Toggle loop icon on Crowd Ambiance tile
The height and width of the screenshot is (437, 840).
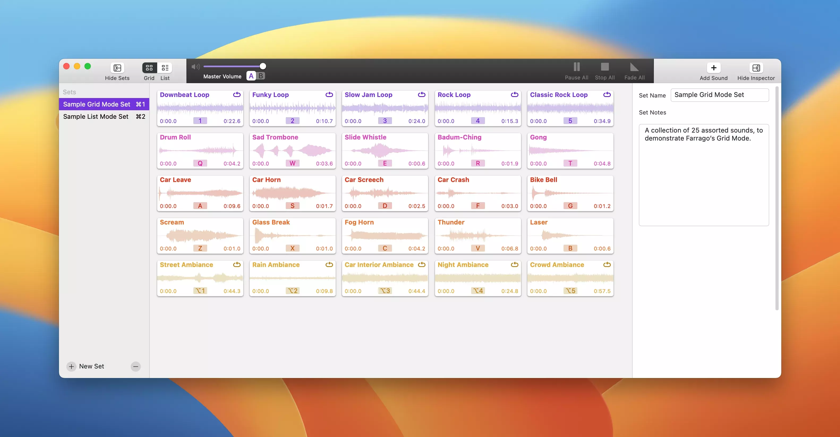coord(607,265)
